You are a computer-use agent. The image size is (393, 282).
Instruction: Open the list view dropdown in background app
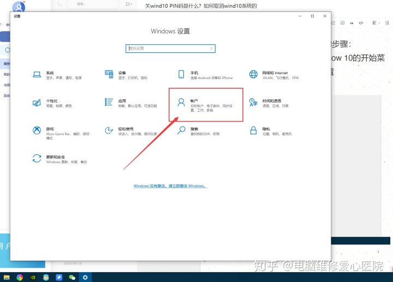pos(129,4)
